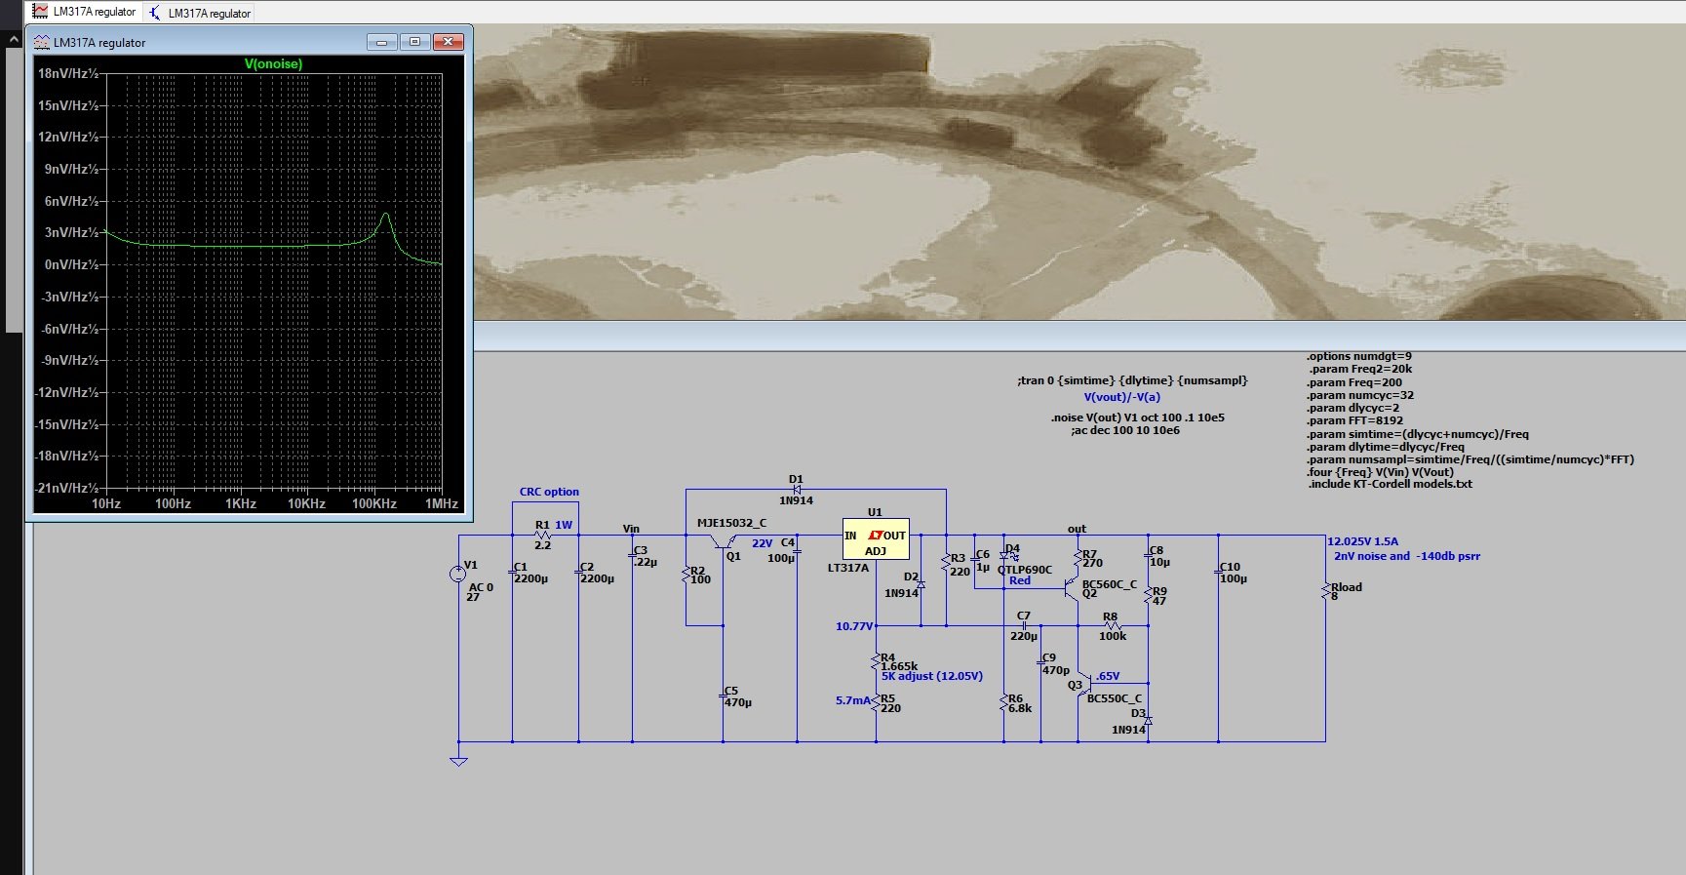The width and height of the screenshot is (1686, 875).
Task: Click the 22V annotation near C4
Action: 762,543
